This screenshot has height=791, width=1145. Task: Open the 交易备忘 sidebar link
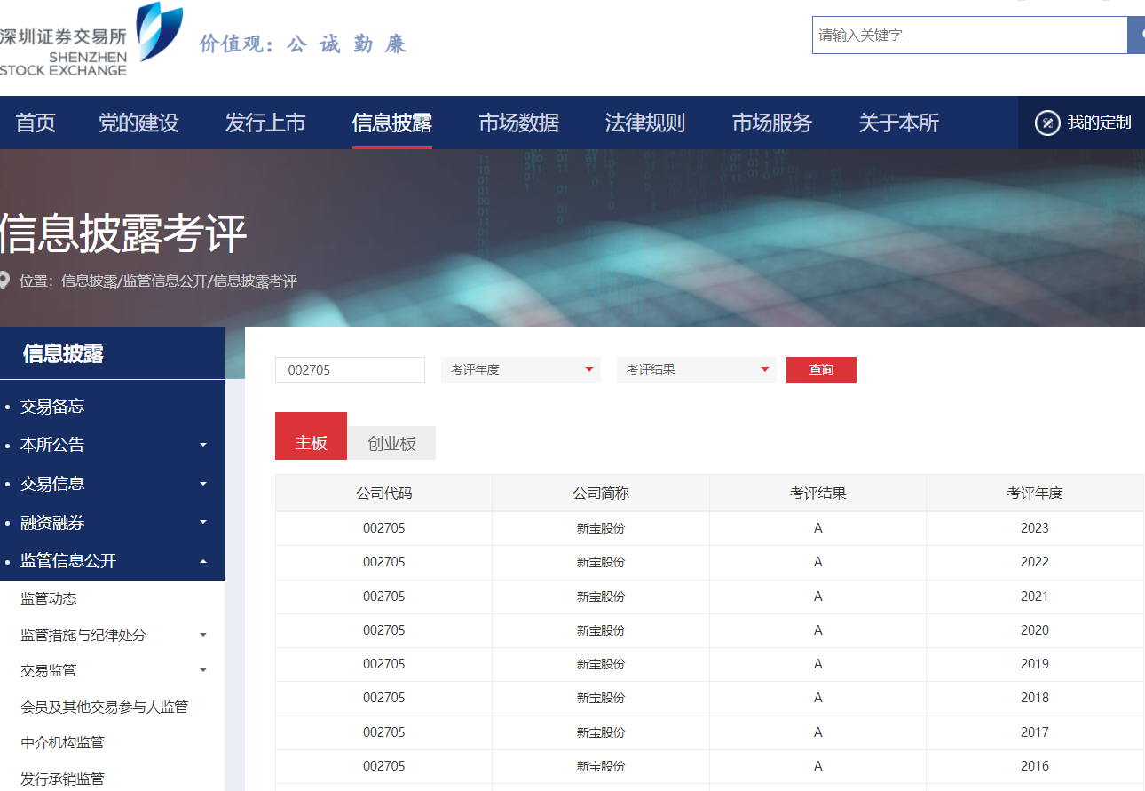[x=52, y=407]
